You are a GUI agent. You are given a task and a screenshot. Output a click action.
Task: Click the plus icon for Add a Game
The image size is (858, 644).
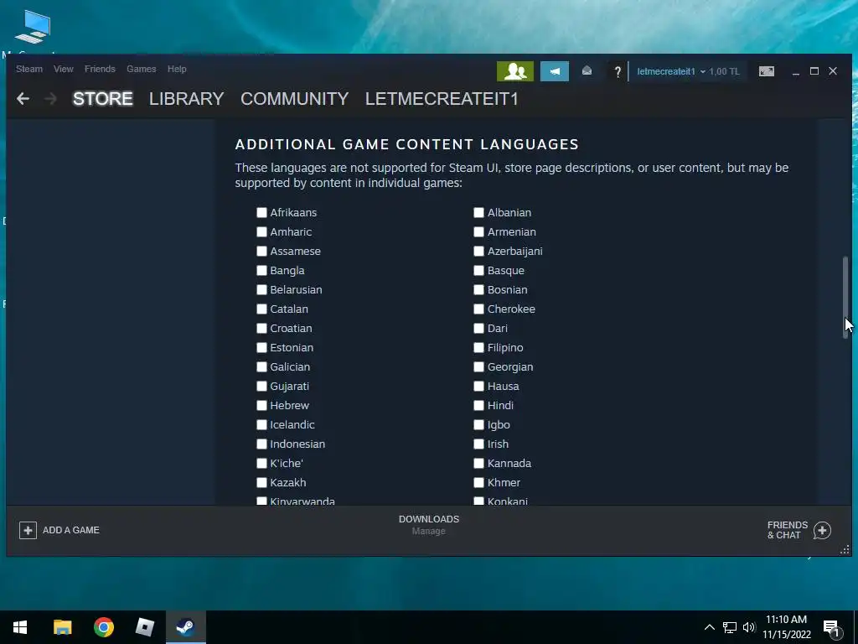[28, 530]
